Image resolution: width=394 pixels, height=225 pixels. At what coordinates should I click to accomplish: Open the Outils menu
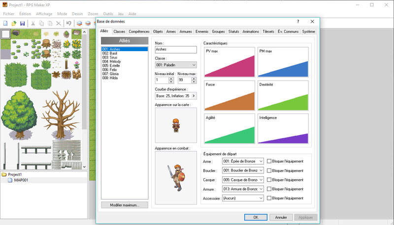pos(108,14)
